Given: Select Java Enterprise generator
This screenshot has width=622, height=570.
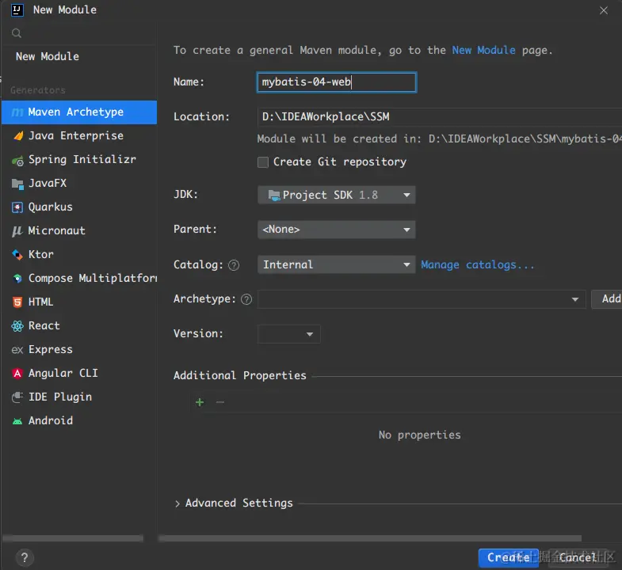Looking at the screenshot, I should point(79,136).
